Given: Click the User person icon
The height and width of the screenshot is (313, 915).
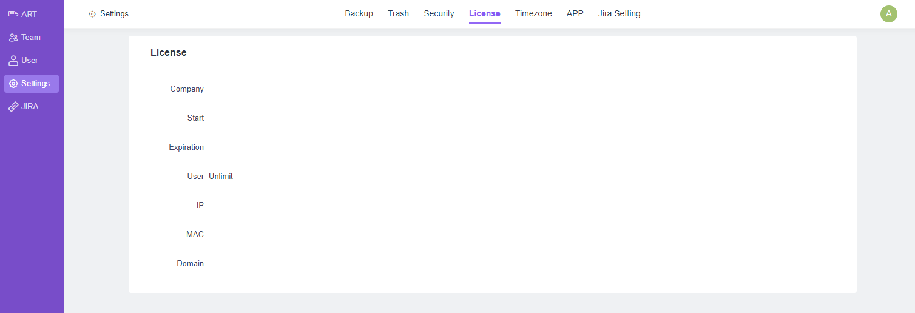Looking at the screenshot, I should [13, 61].
